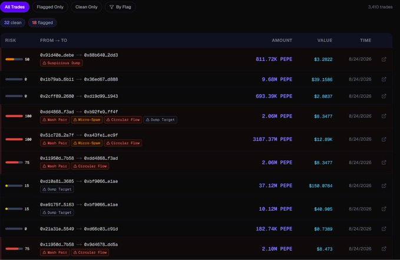Click risk bar scoring 50
This screenshot has width=400, height=260.
pos(14,59)
